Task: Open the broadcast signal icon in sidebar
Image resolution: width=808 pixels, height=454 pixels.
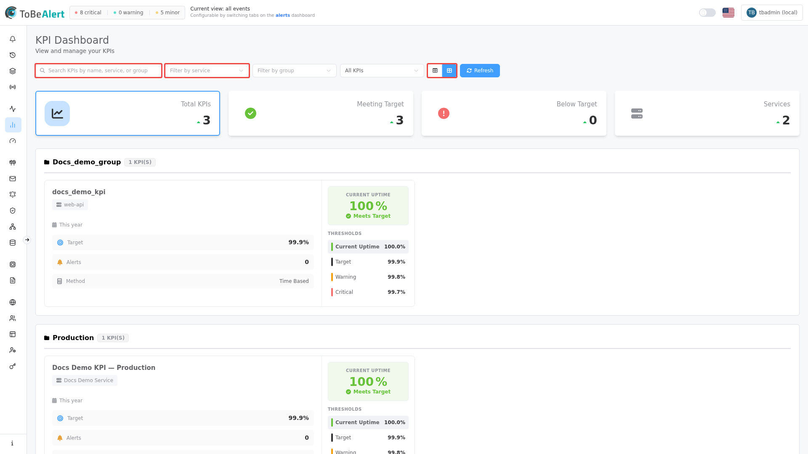Action: click(x=13, y=87)
